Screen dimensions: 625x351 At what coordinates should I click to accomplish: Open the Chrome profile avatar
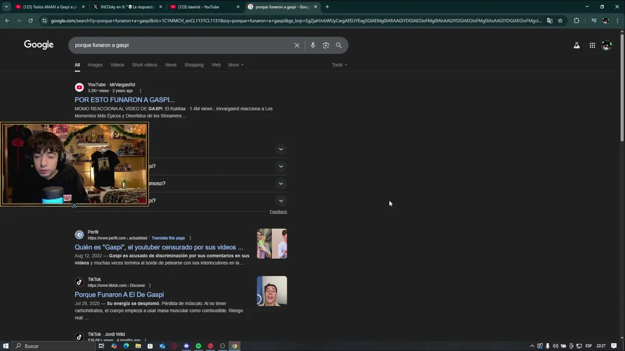click(x=605, y=20)
